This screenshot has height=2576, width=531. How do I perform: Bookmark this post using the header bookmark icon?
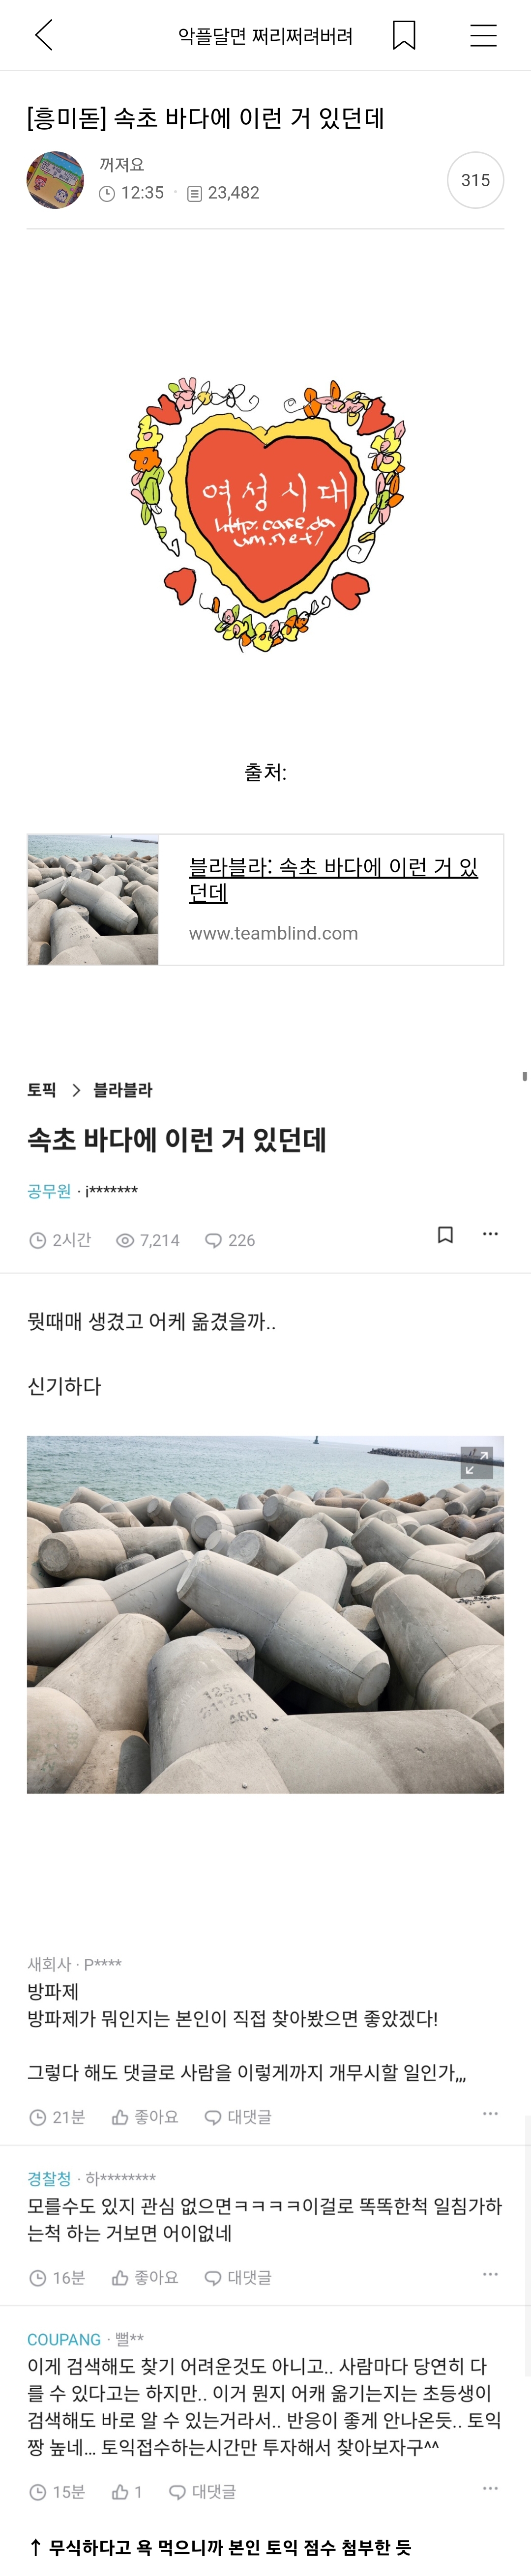[404, 35]
